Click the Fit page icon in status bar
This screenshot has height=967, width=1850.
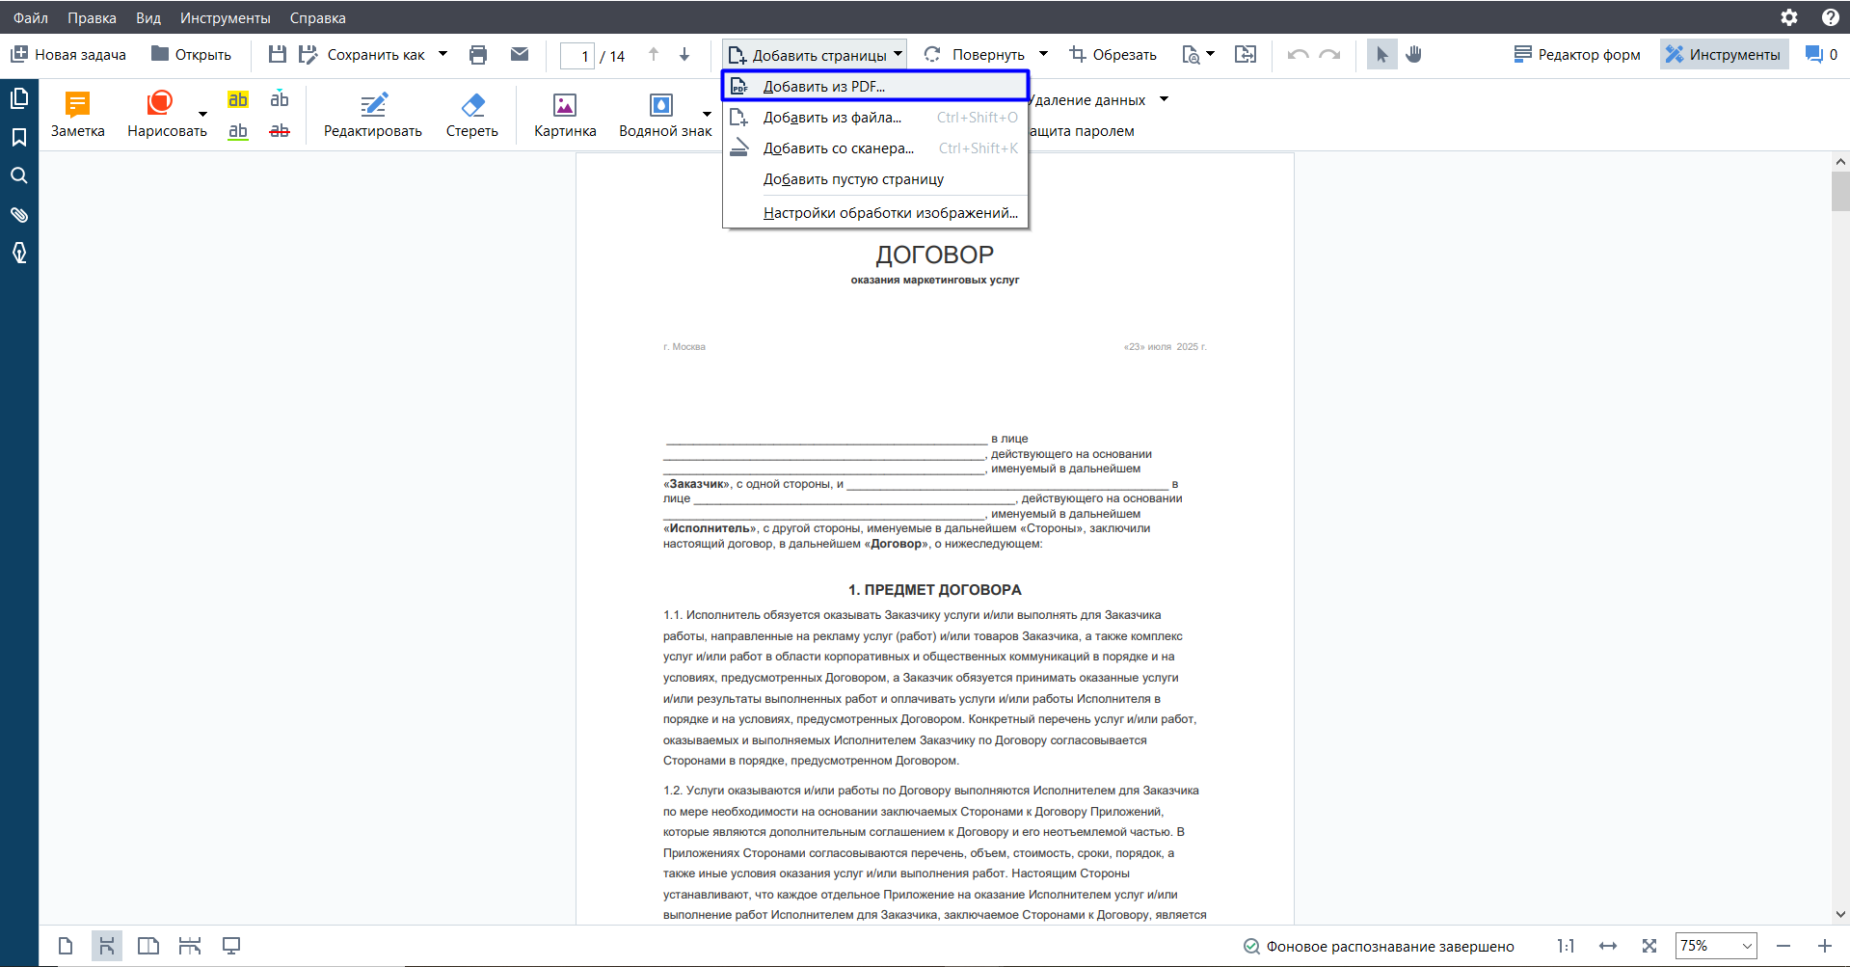pos(1649,946)
